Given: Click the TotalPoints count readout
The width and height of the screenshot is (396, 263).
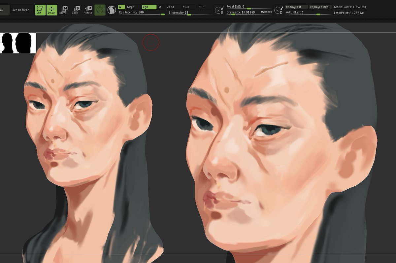Looking at the screenshot, I should click(x=349, y=13).
